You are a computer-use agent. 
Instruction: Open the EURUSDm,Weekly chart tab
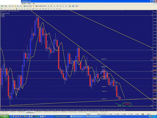point(83,112)
